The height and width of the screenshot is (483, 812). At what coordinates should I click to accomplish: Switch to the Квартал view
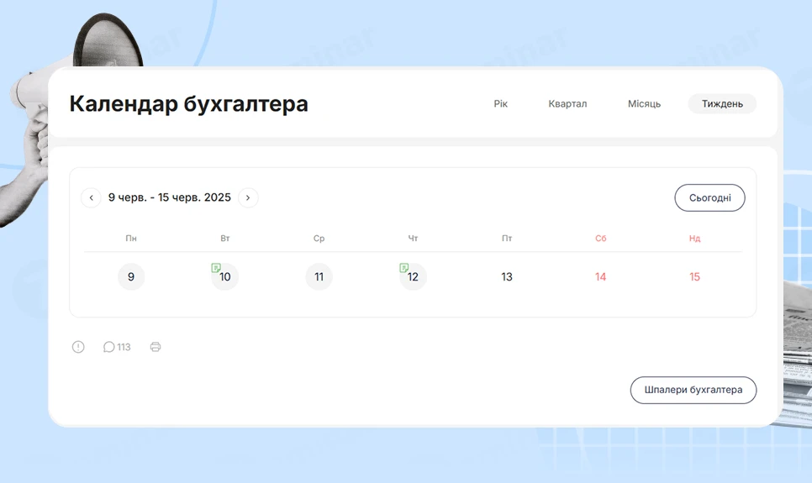567,104
